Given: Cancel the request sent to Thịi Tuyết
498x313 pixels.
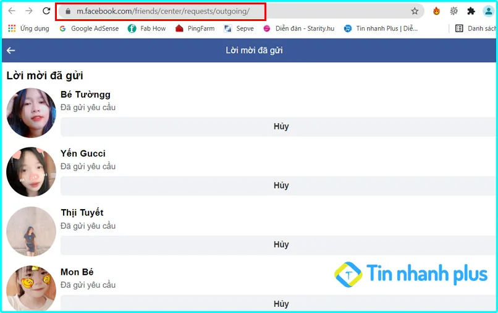Looking at the screenshot, I should point(278,245).
